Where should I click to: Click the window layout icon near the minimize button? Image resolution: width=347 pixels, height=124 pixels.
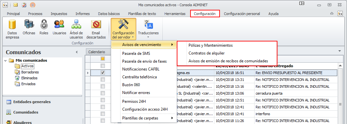tap(302, 3)
